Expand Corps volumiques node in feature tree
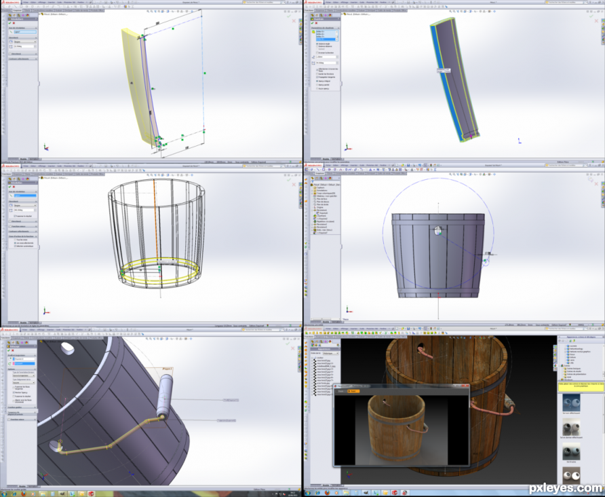Screen dimensions: 605x497 [x=312, y=193]
